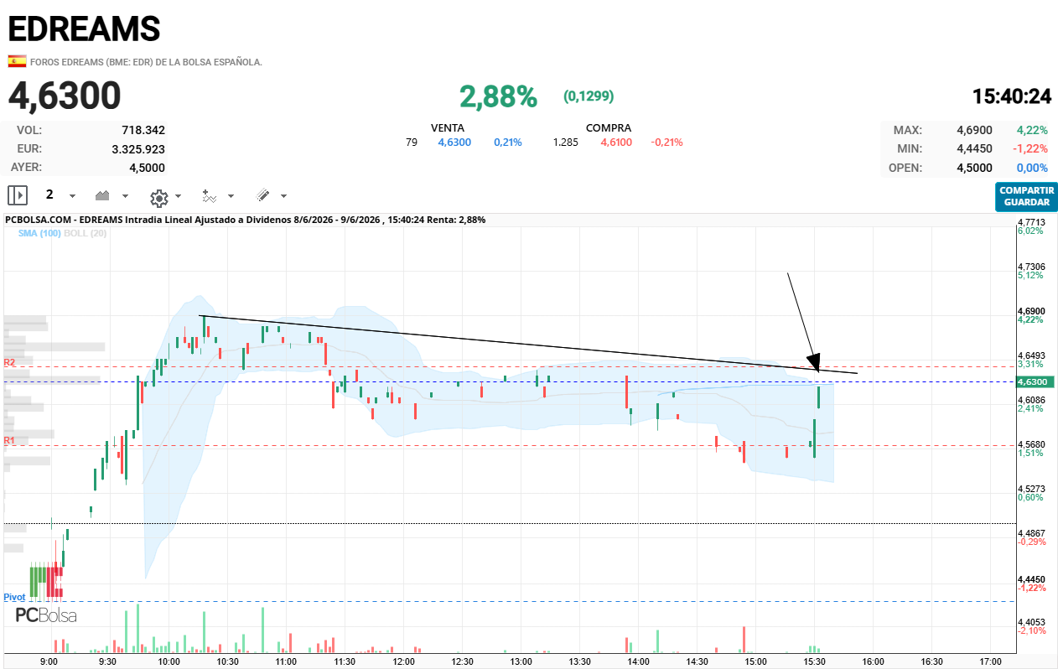Click the 12:00 time axis label
The image size is (1058, 669).
[x=403, y=661]
